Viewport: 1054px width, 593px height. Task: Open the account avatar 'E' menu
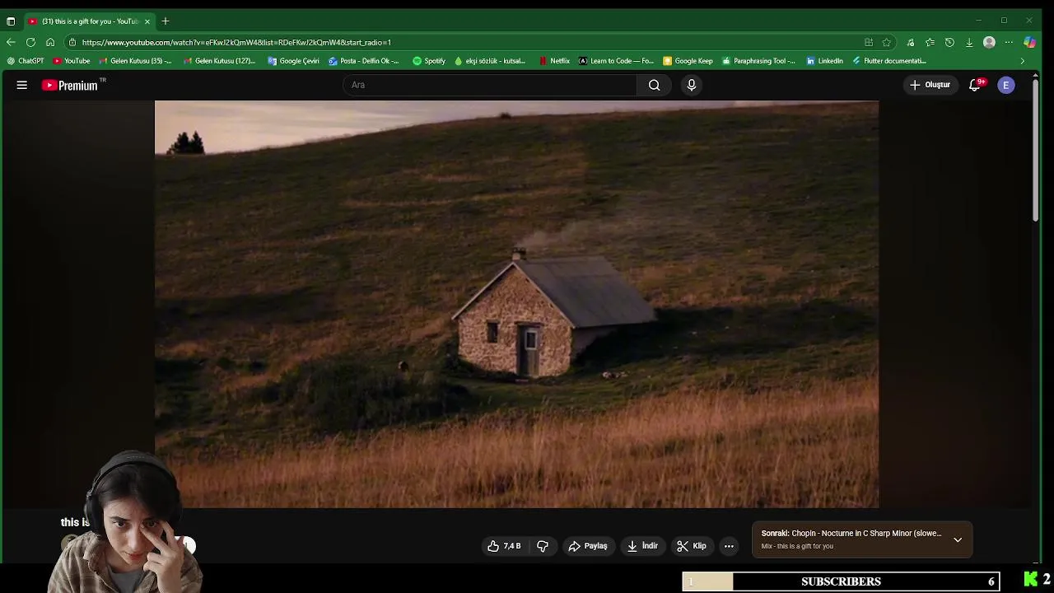point(1006,85)
